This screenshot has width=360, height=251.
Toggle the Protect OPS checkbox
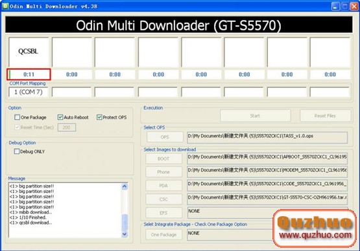coord(99,117)
